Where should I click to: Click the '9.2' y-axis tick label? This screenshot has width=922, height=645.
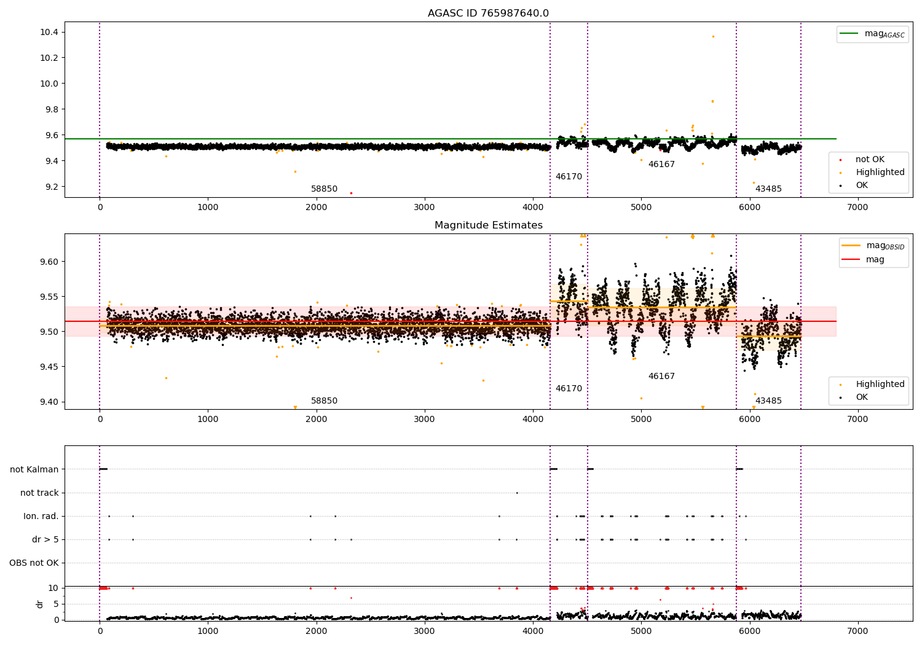pos(52,187)
